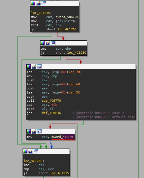Click color icon on mov ecx block
The height and width of the screenshot is (178, 144).
[x=29, y=131]
